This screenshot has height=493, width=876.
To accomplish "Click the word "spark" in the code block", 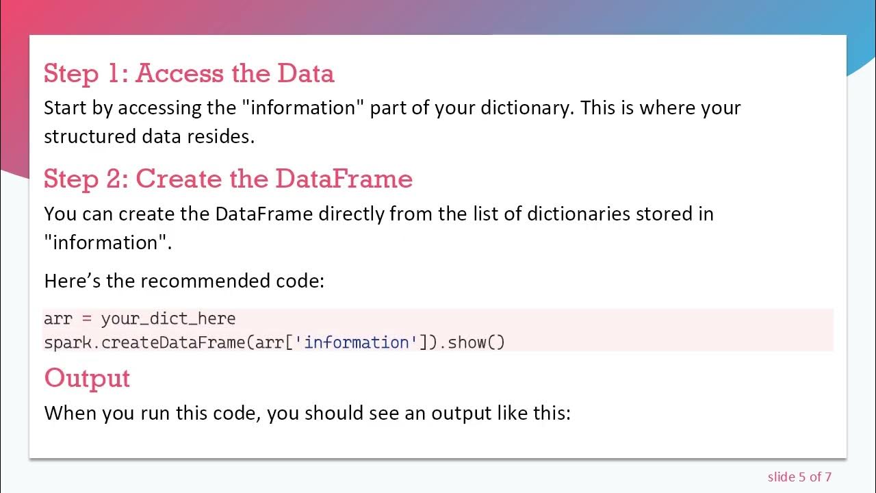I will 67,342.
